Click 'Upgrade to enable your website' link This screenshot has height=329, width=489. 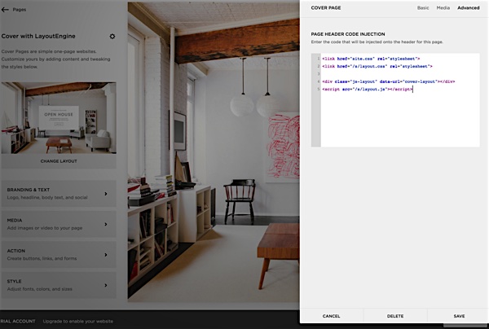78,321
